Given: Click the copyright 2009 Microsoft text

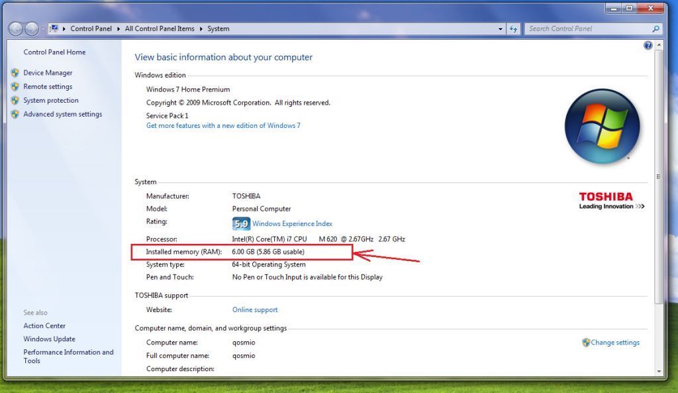Looking at the screenshot, I should point(238,103).
